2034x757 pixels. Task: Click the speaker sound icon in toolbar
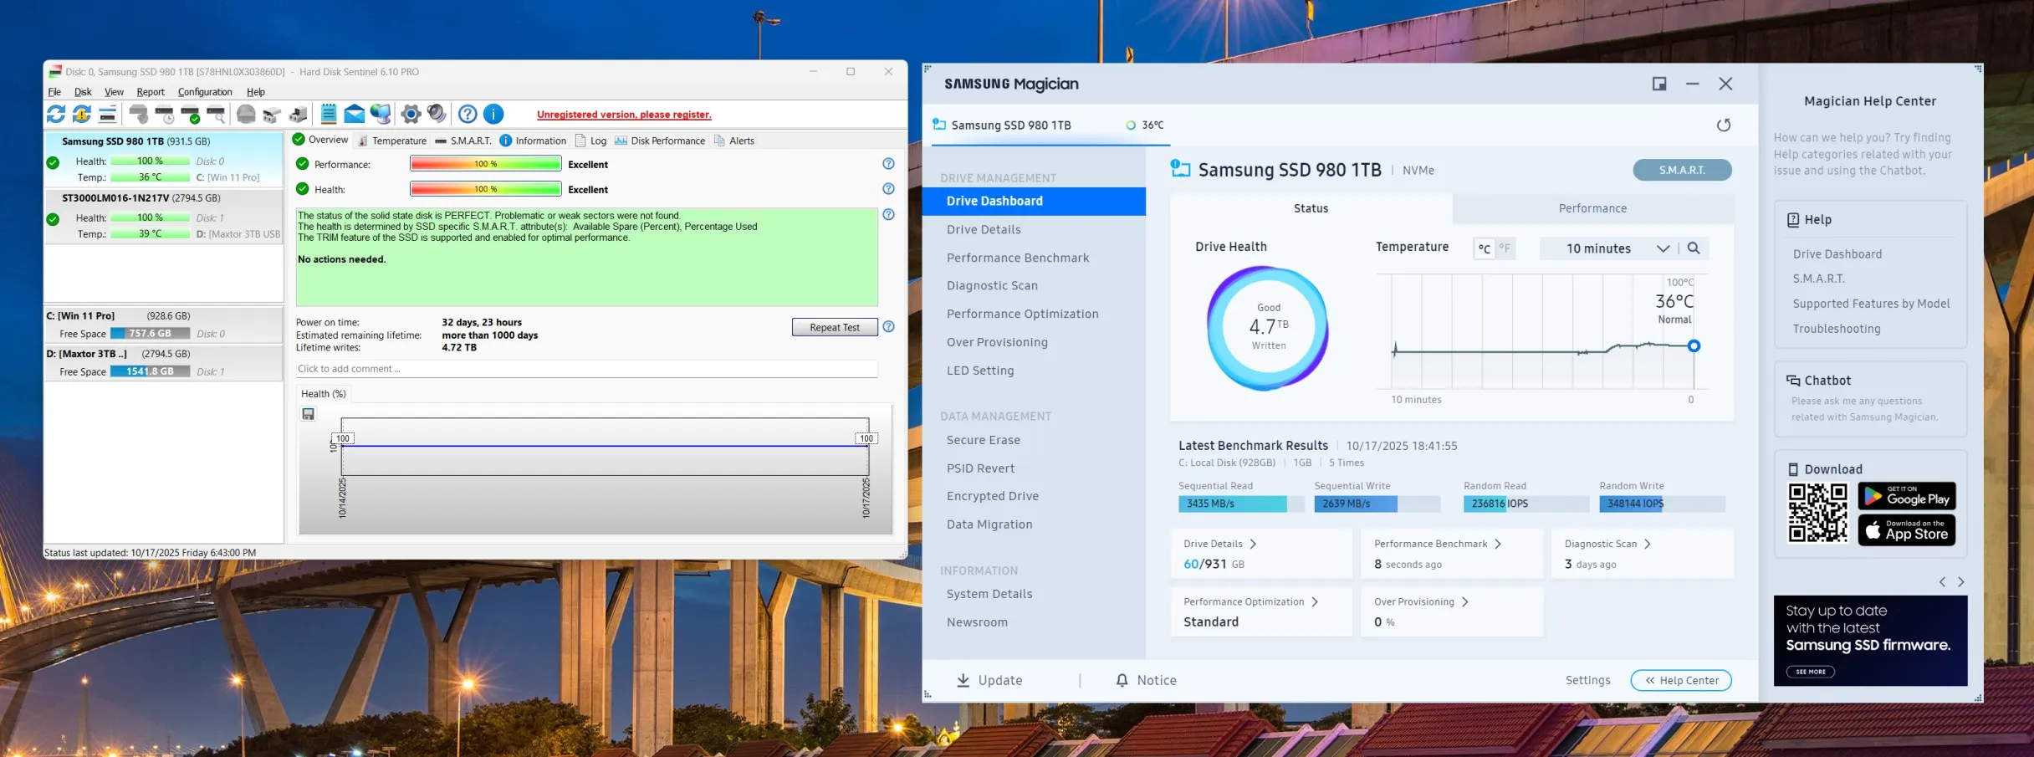pyautogui.click(x=437, y=115)
